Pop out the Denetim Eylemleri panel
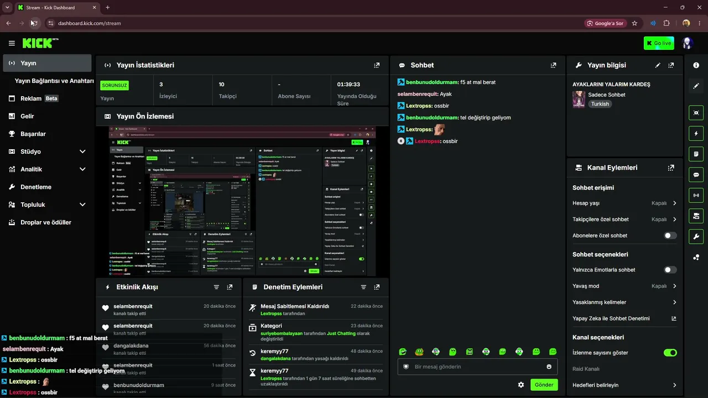Image resolution: width=708 pixels, height=398 pixels. 377,287
